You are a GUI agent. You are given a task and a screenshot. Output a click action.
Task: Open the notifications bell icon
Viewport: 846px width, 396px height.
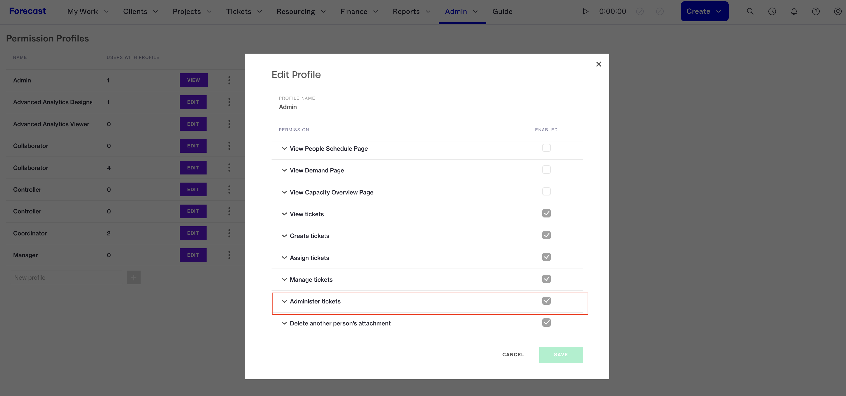click(794, 11)
